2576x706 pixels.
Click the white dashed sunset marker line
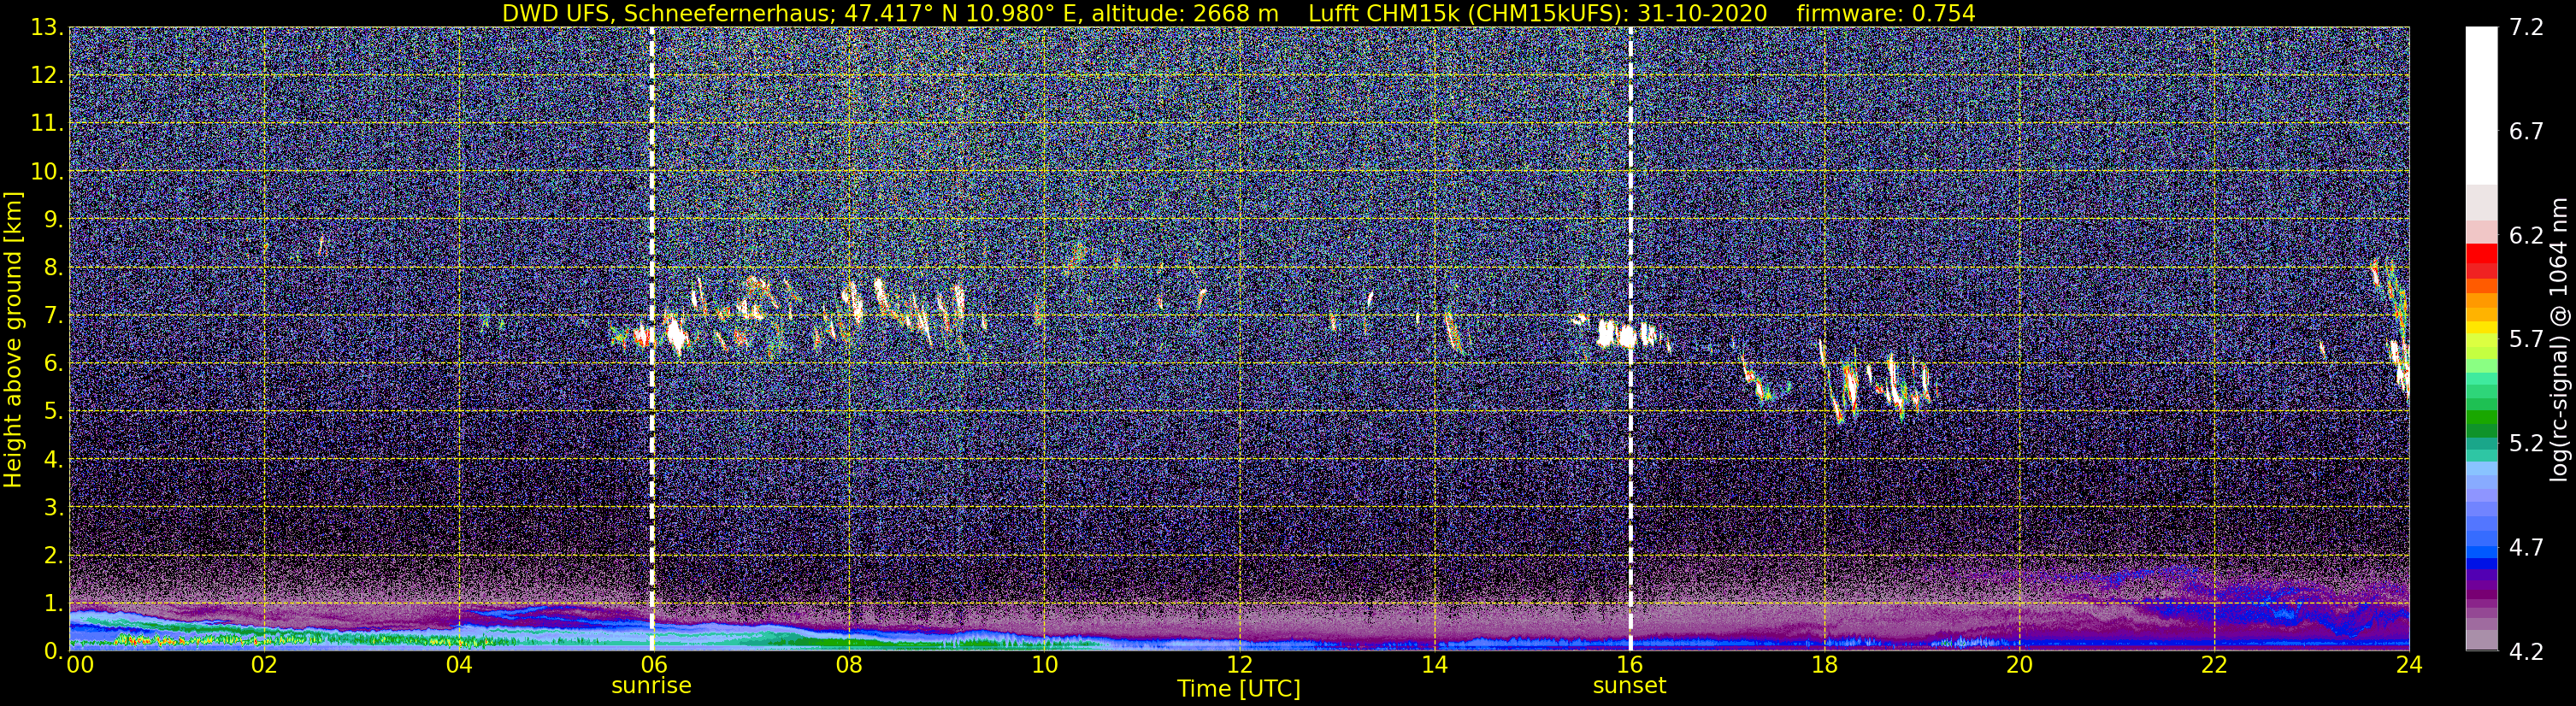tap(1630, 339)
